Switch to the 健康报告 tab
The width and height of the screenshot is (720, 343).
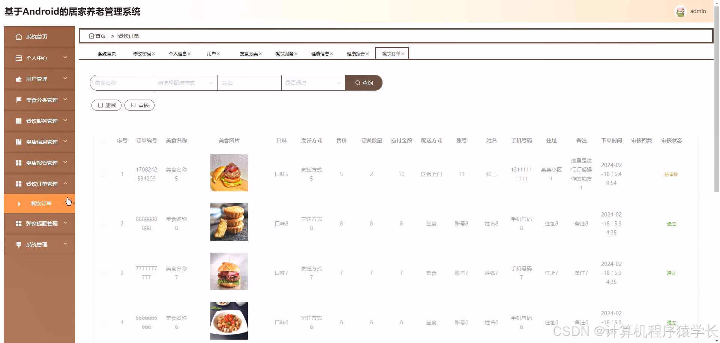[356, 54]
